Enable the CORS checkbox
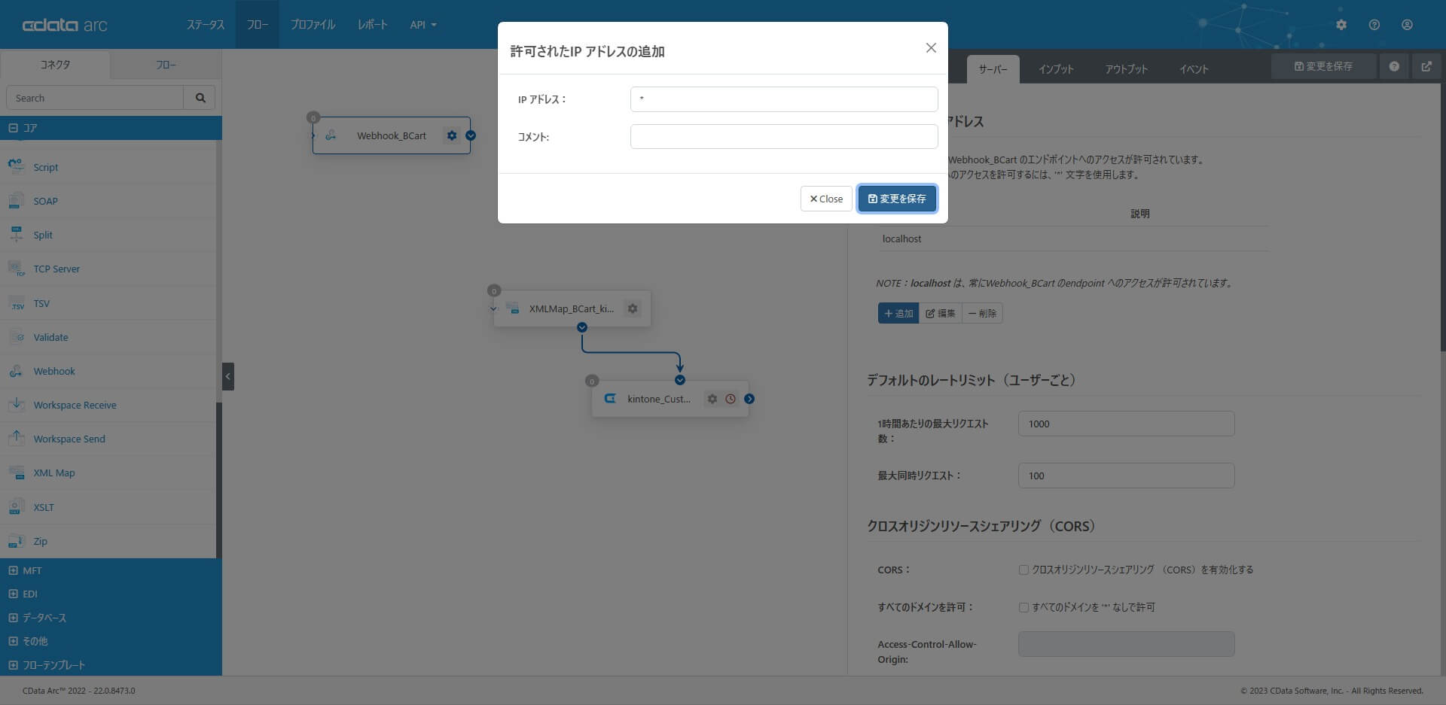 [x=1023, y=570]
